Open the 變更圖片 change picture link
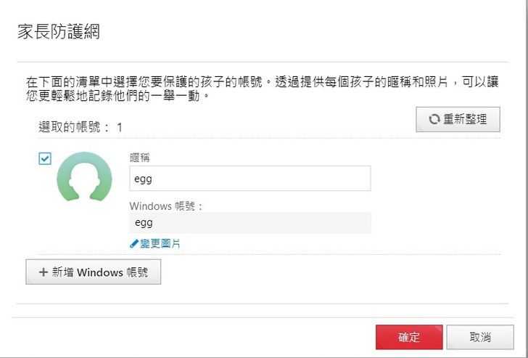Screen dimensions: 528x358 160,244
